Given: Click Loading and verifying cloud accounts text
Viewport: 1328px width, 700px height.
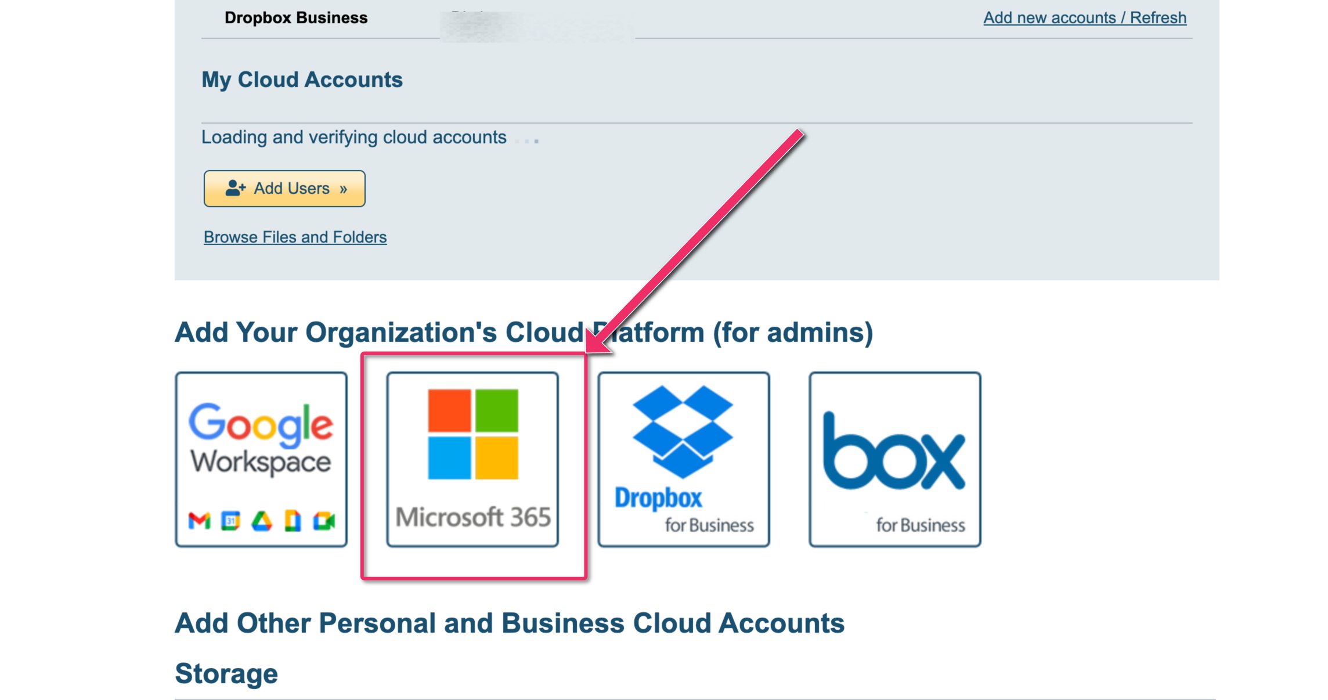Looking at the screenshot, I should pyautogui.click(x=354, y=137).
